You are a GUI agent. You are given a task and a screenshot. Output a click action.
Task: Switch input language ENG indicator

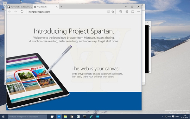[x=177, y=116]
